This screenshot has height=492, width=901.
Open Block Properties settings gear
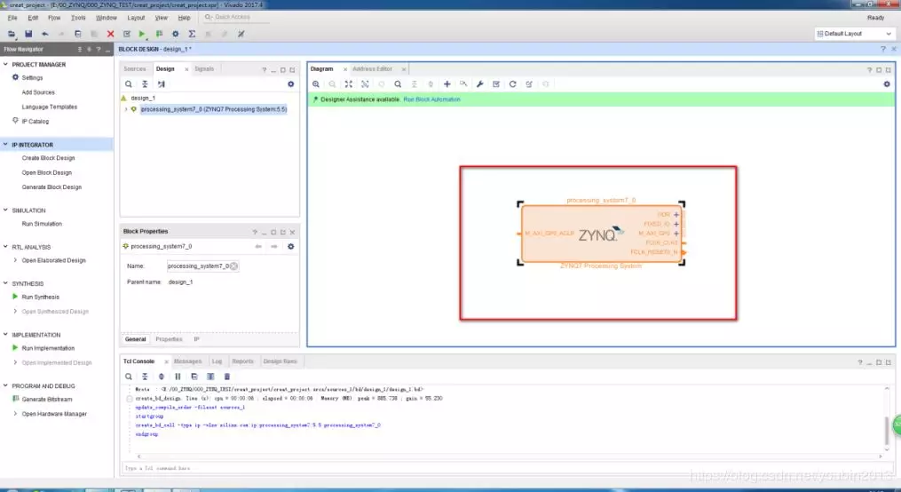point(291,246)
